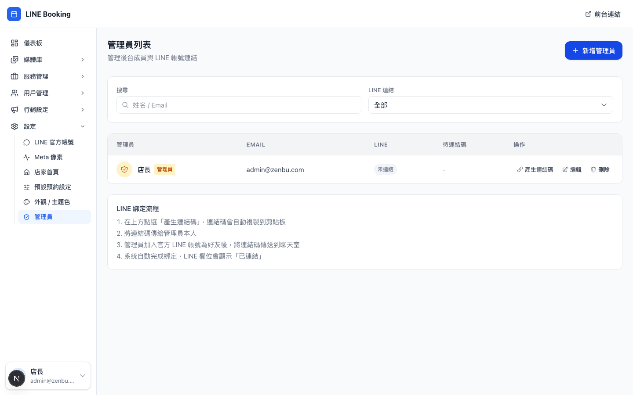The height and width of the screenshot is (395, 633).
Task: Click the LINE Booking calendar logo
Action: [x=14, y=14]
